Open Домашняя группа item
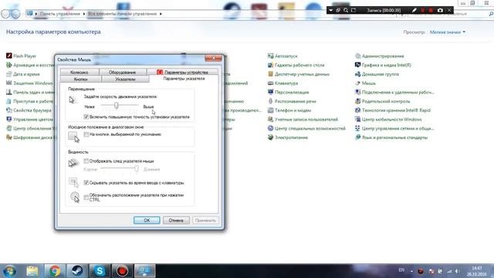Image resolution: width=494 pixels, height=278 pixels. [x=377, y=74]
